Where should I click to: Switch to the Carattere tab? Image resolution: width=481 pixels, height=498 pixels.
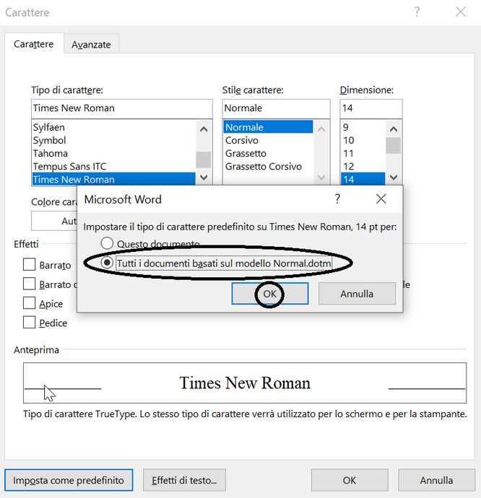(34, 44)
